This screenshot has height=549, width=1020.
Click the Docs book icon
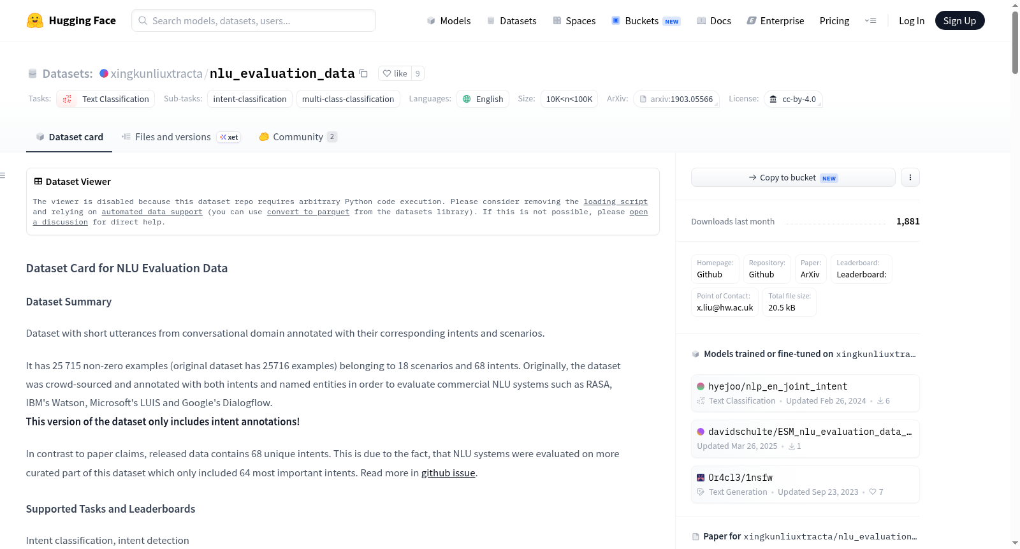coord(701,20)
